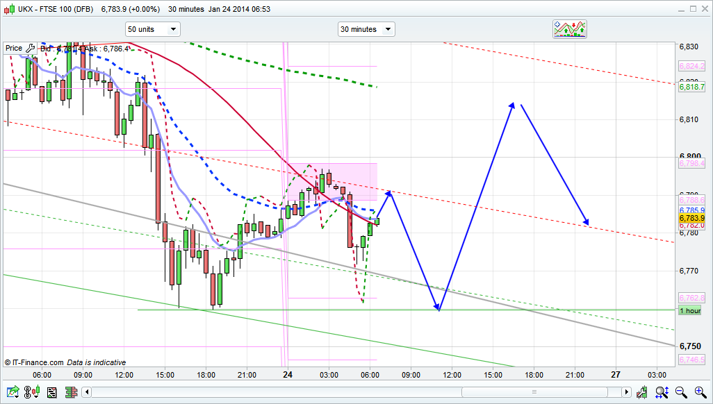Open the indicators and trading signals icon
The width and height of the screenshot is (713, 404).
point(570,29)
